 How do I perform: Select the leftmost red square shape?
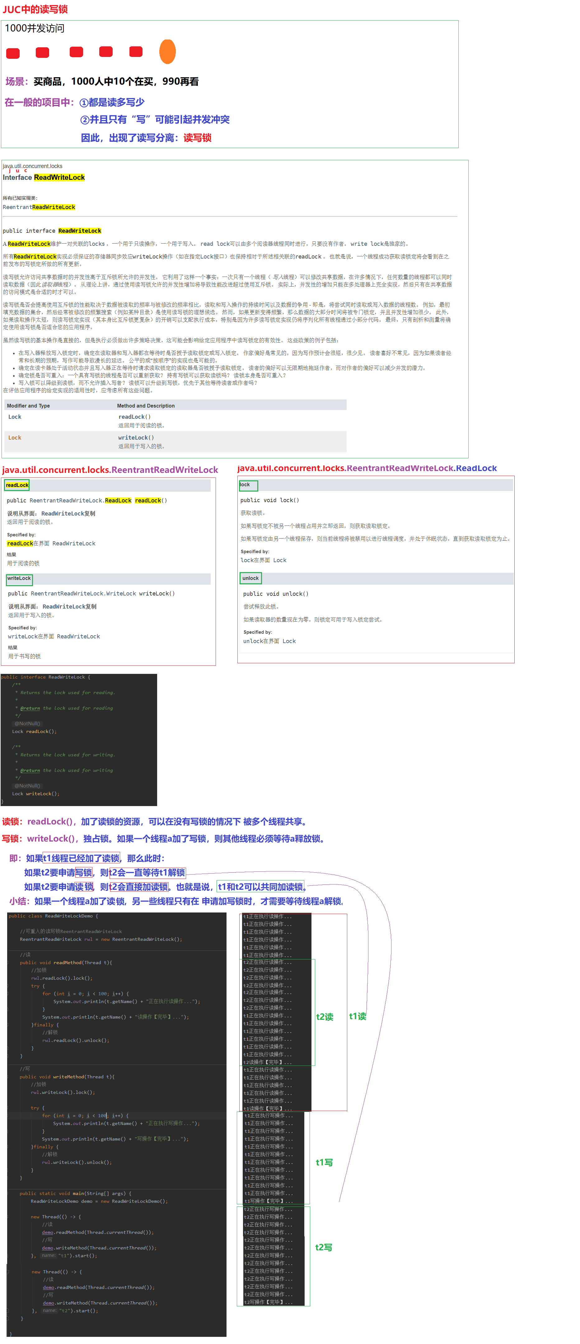[x=13, y=53]
